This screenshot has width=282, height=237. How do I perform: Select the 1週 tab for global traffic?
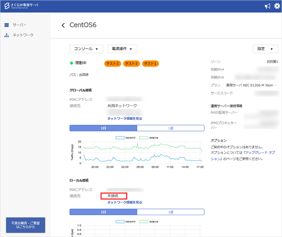click(x=170, y=128)
